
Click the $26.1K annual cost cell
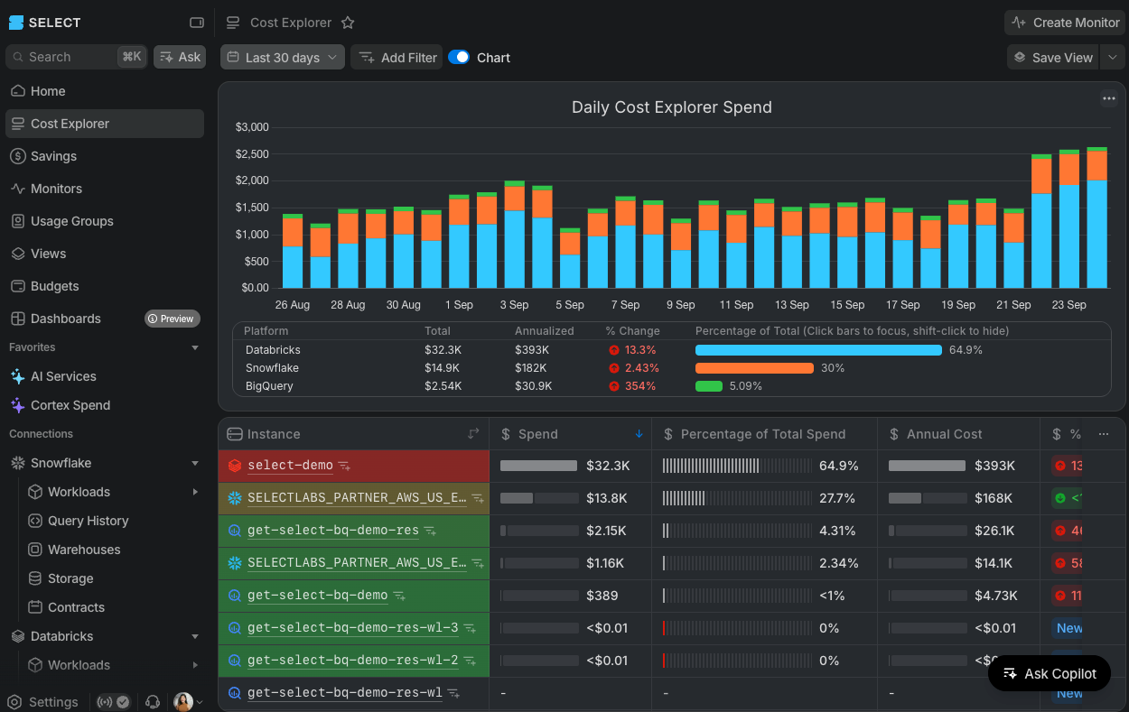point(958,531)
